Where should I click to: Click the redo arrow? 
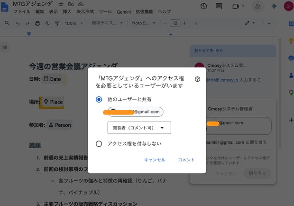pos(28,23)
